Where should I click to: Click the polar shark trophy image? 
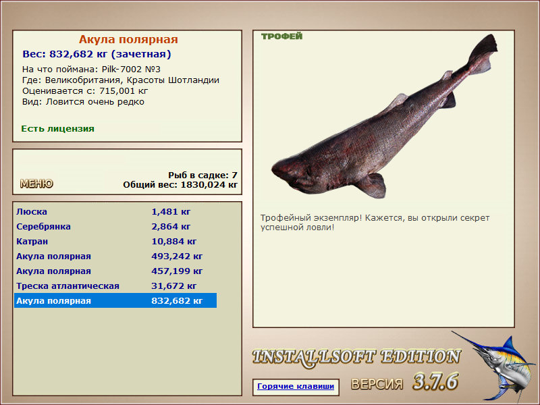[384, 116]
